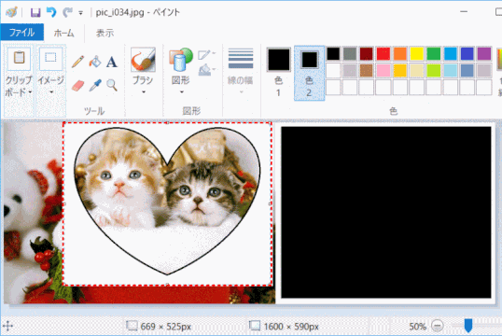Select the 色 2 background color box

(x=309, y=73)
